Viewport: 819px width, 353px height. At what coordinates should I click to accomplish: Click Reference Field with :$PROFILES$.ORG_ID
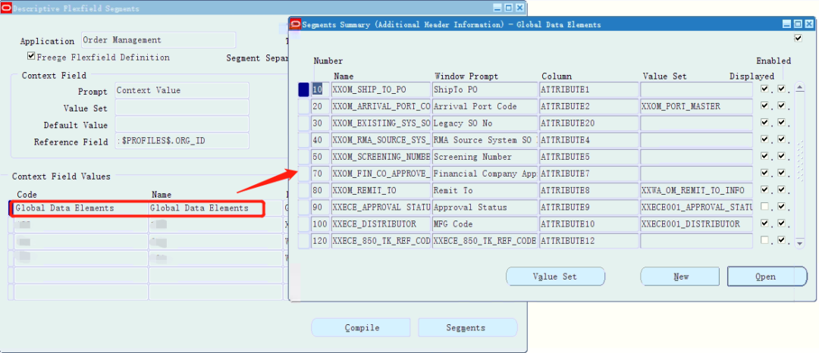pyautogui.click(x=182, y=142)
